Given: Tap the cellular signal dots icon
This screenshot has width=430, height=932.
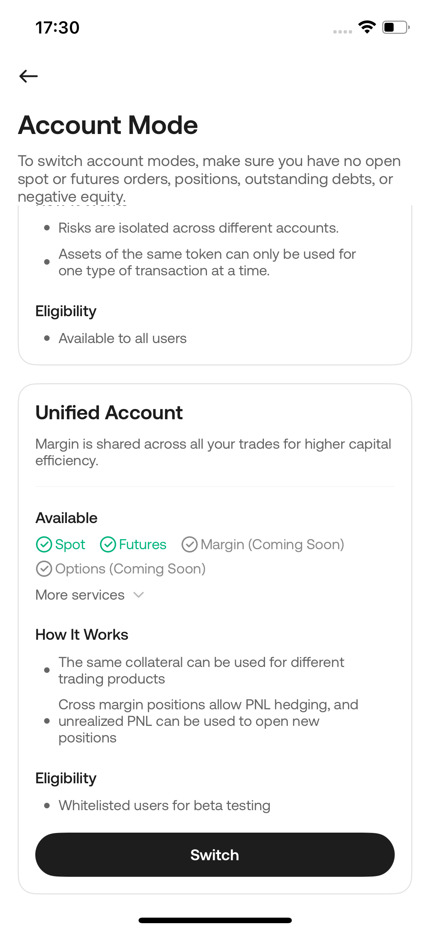Looking at the screenshot, I should click(x=343, y=32).
